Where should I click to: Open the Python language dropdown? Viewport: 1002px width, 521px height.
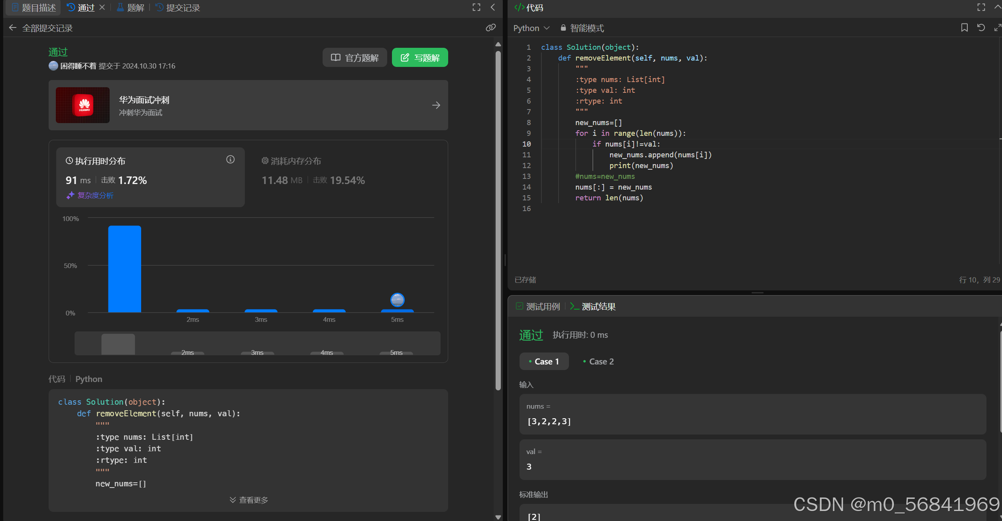click(x=531, y=28)
